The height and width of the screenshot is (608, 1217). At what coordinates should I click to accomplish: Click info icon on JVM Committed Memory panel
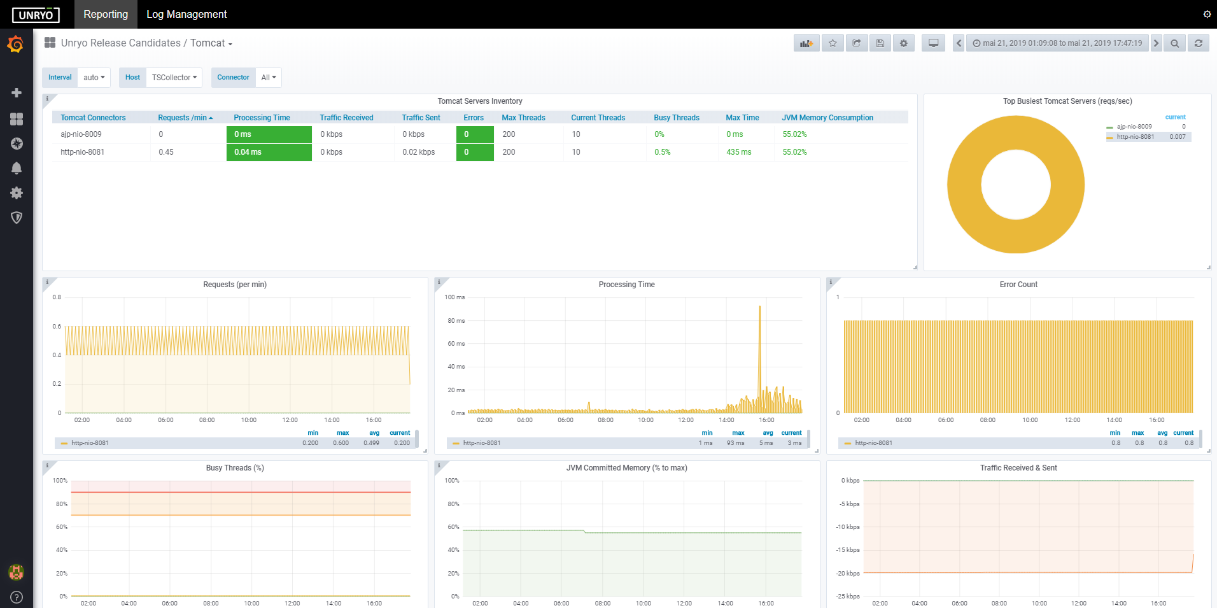point(439,465)
